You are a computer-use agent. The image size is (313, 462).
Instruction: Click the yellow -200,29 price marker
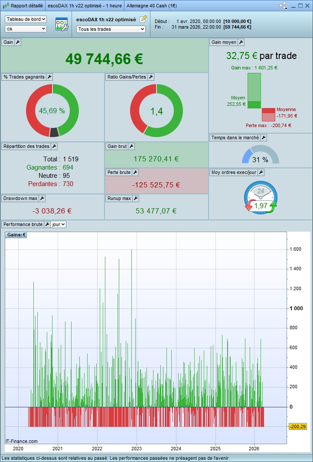[x=297, y=426]
